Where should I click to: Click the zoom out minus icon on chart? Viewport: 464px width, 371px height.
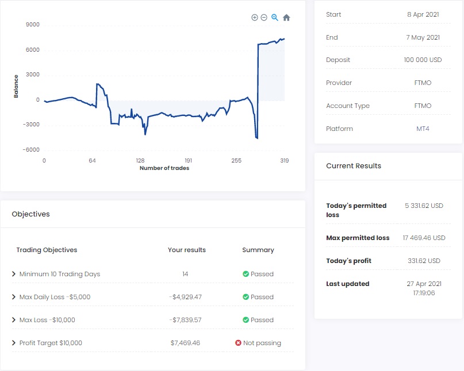point(264,18)
